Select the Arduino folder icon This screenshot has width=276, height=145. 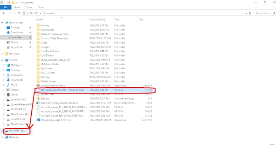[x=38, y=25]
